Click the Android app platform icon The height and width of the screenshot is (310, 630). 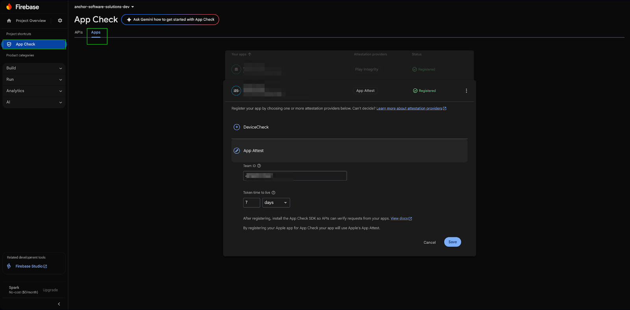pos(236,69)
